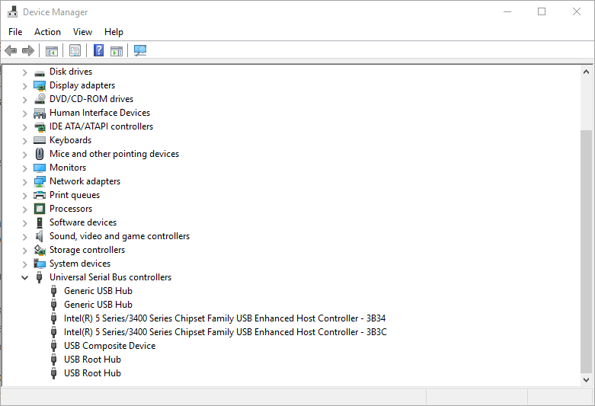Viewport: 595px width, 406px height.
Task: Click the Processors chip icon
Action: (x=40, y=209)
